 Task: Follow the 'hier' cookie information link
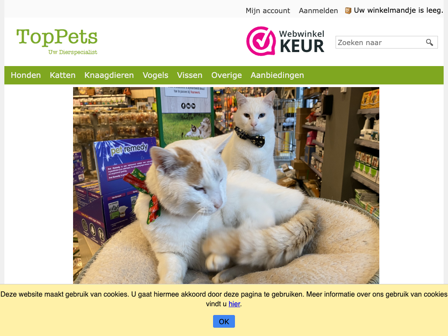[x=234, y=304]
